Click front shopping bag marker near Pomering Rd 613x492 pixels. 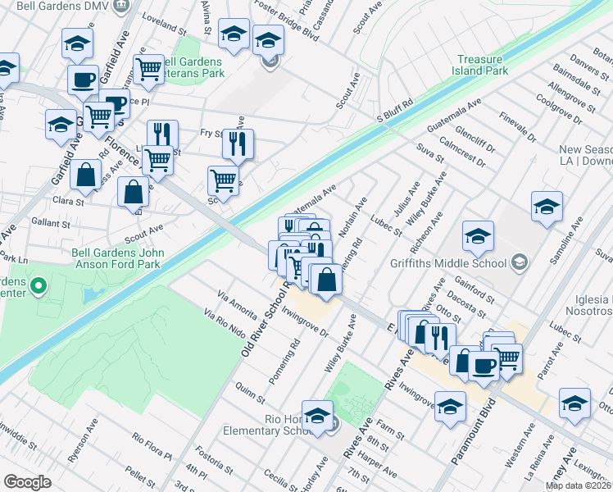(x=326, y=280)
